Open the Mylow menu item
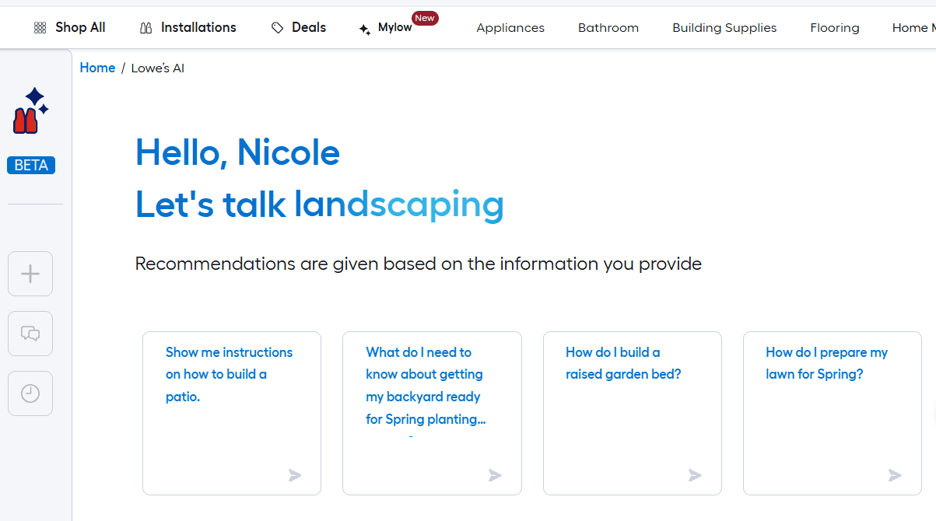 [x=394, y=28]
